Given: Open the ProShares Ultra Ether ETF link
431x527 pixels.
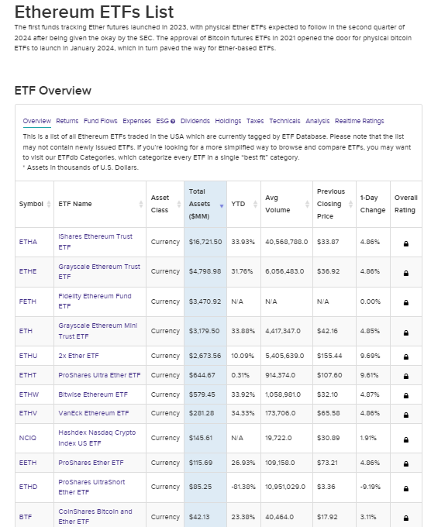Looking at the screenshot, I should pyautogui.click(x=99, y=375).
